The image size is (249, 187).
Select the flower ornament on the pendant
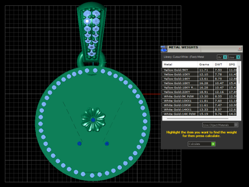pyautogui.click(x=93, y=119)
